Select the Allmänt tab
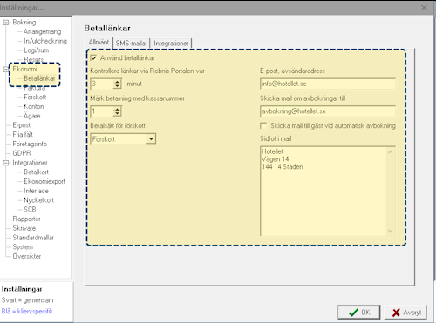 [x=99, y=43]
